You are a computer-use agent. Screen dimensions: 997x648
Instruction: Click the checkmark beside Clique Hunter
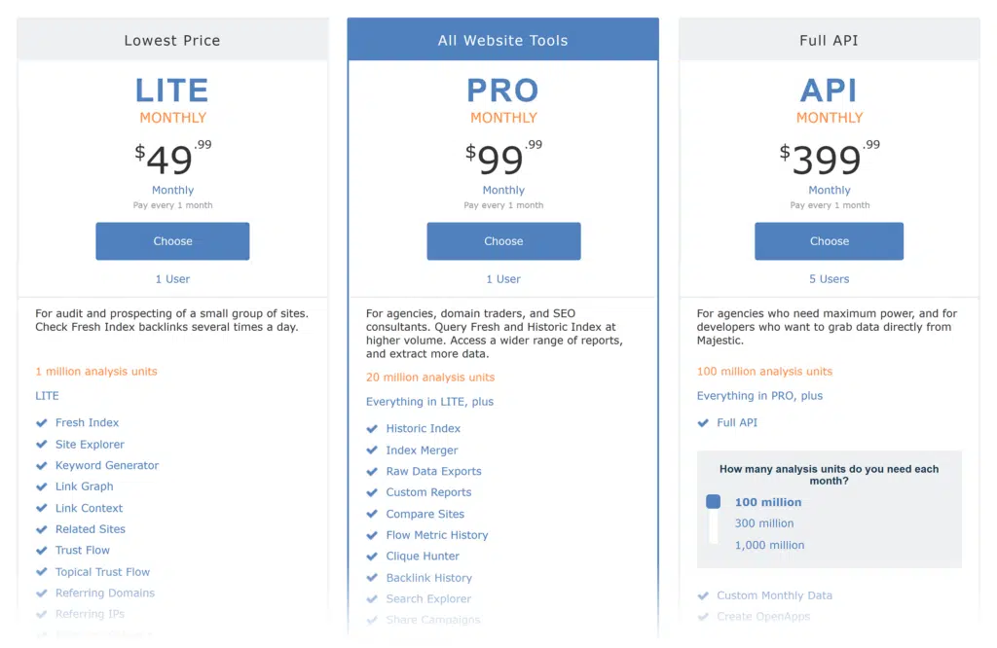pos(373,557)
